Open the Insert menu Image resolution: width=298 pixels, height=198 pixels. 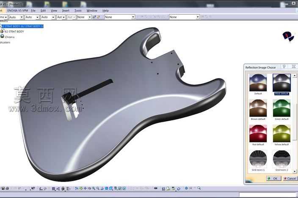click(66, 11)
